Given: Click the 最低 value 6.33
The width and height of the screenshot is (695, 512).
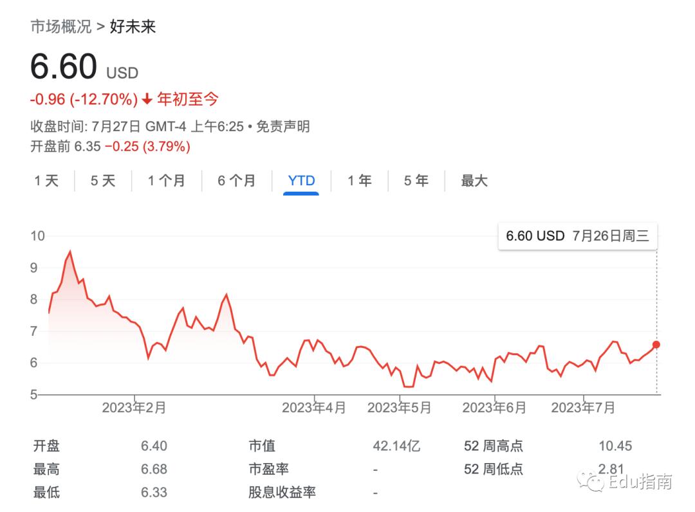Looking at the screenshot, I should click(x=154, y=492).
